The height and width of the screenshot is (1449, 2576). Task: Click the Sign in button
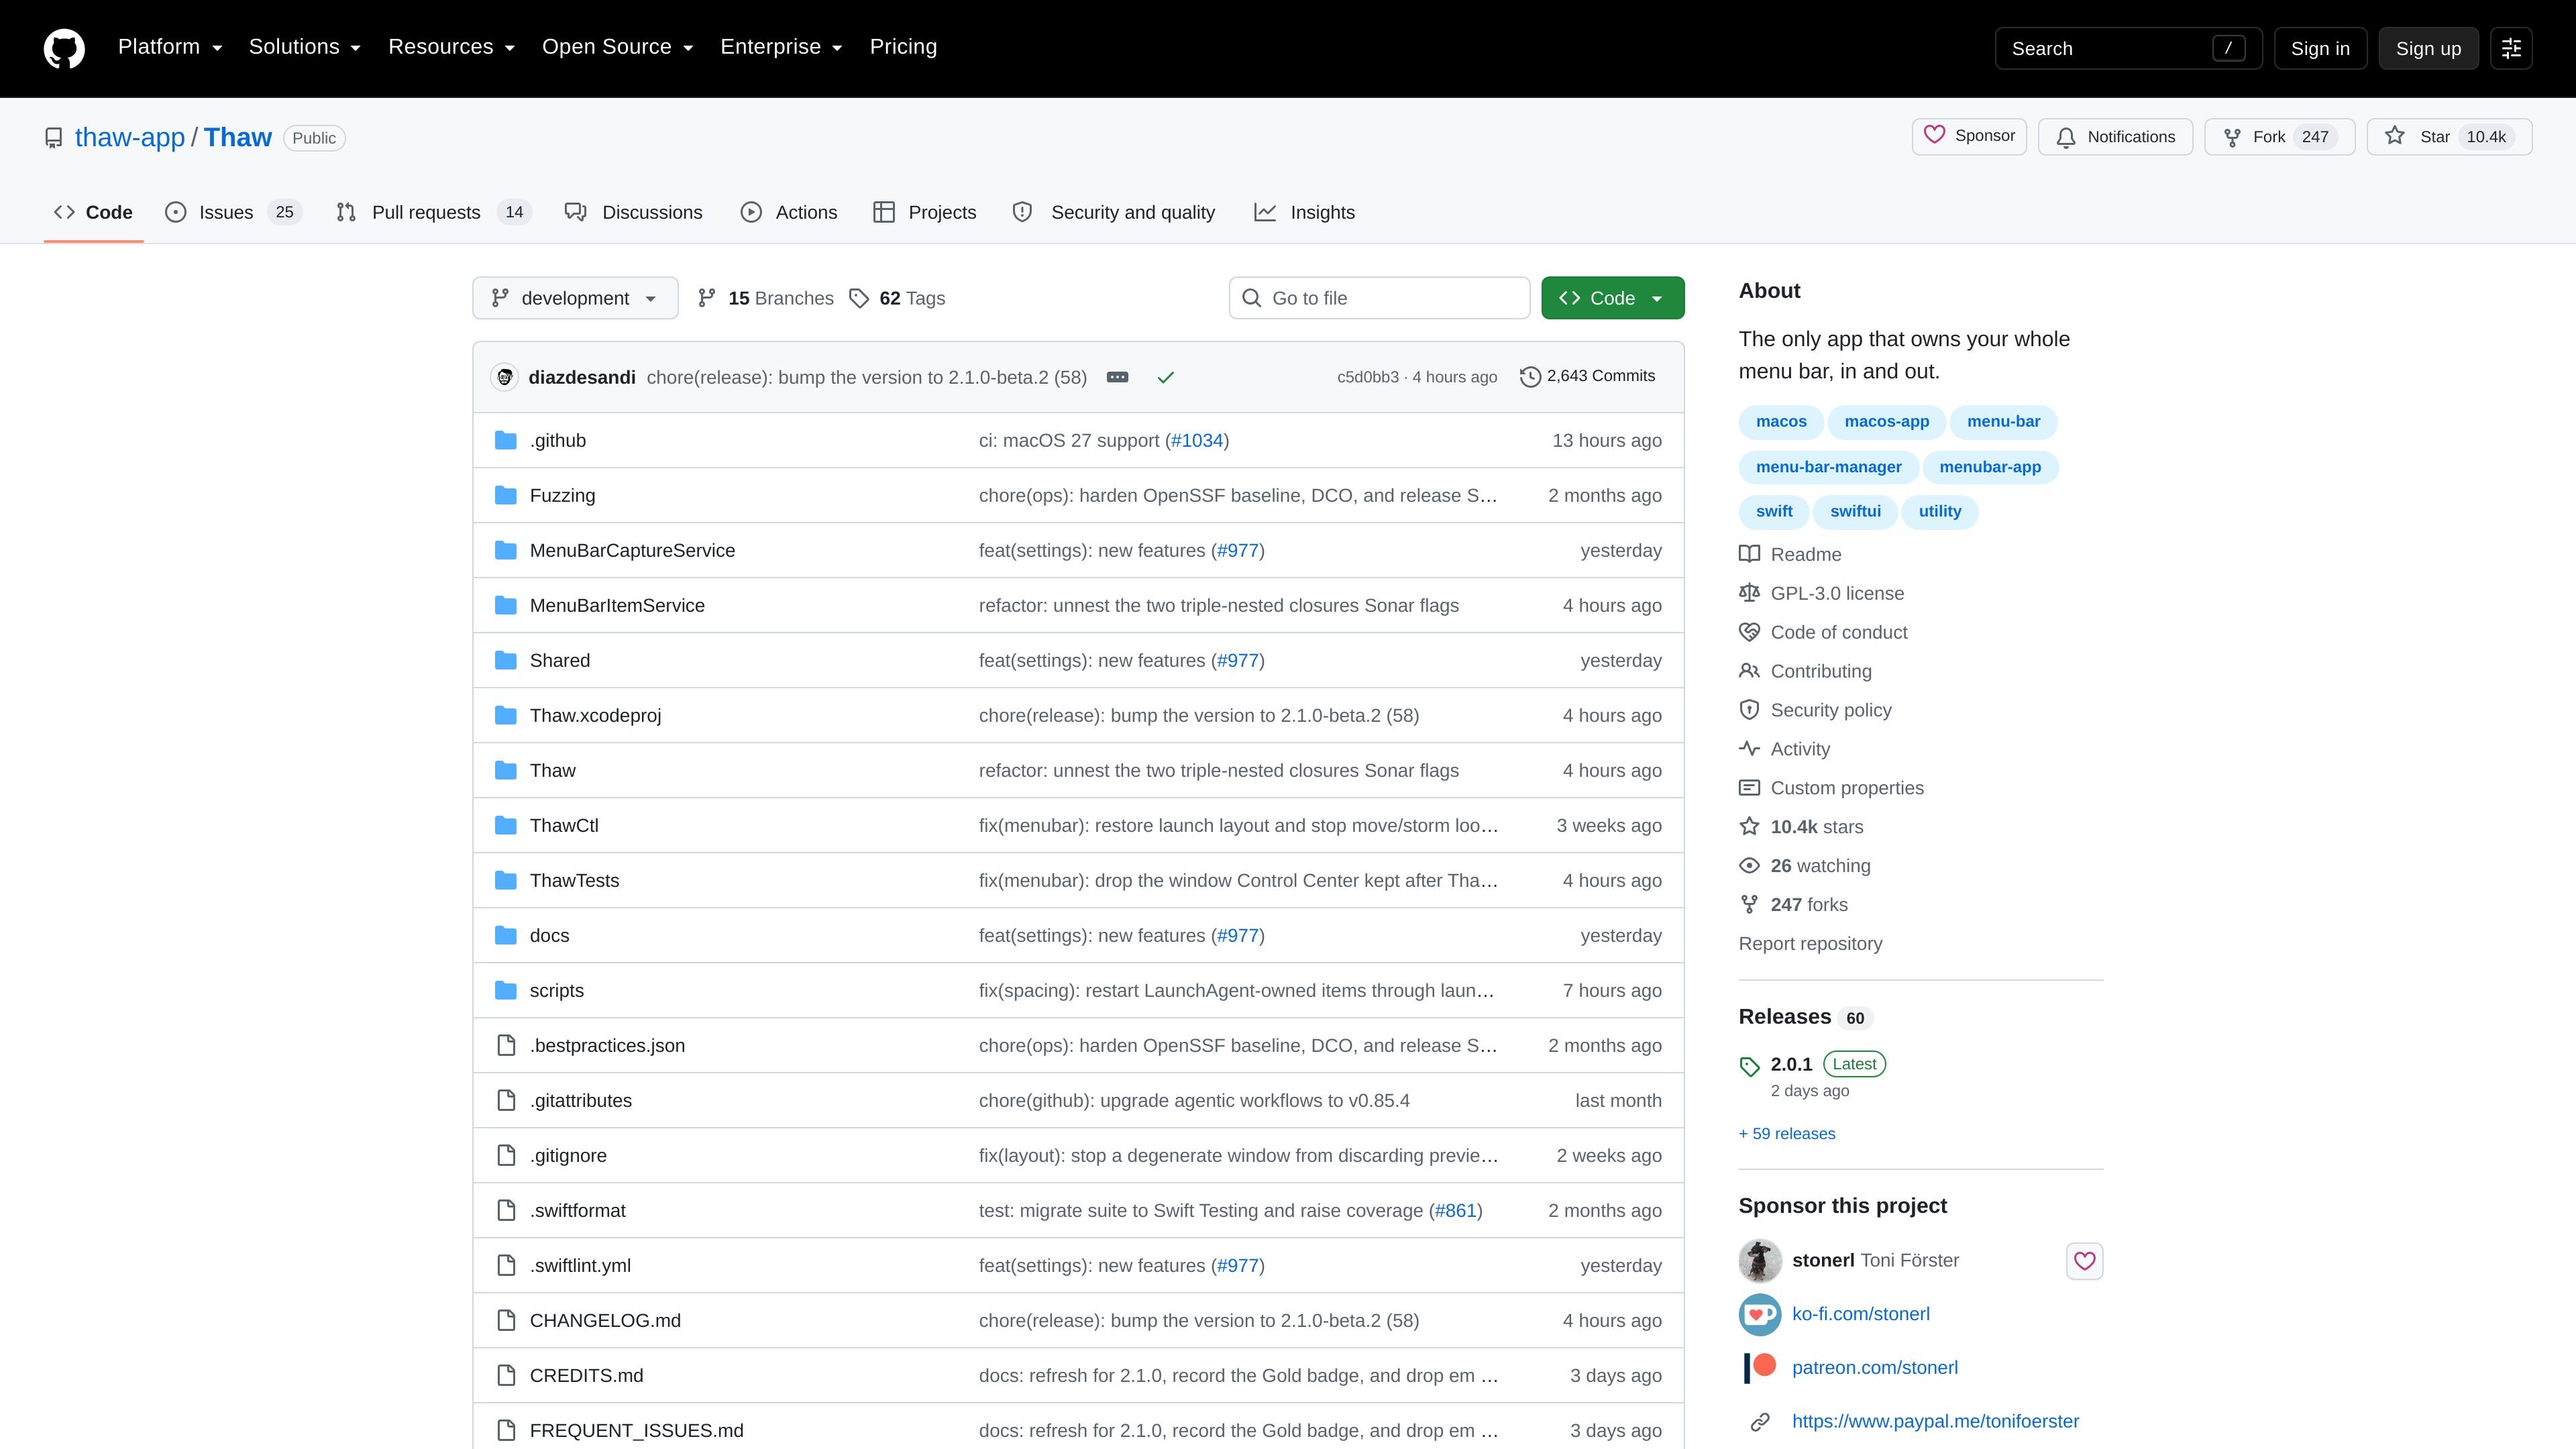coord(2320,48)
